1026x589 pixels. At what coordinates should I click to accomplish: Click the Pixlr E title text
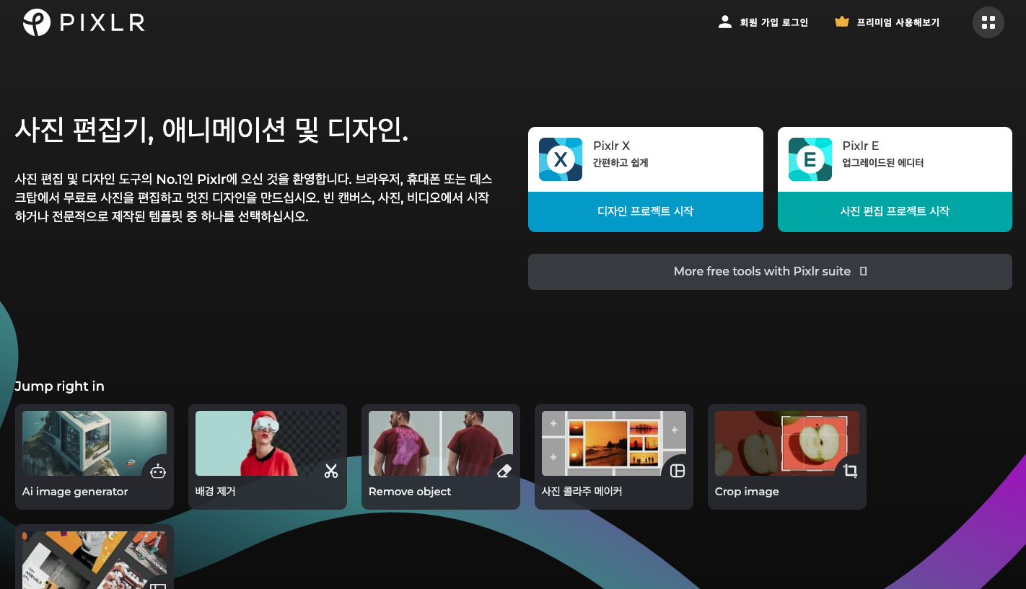(x=861, y=146)
